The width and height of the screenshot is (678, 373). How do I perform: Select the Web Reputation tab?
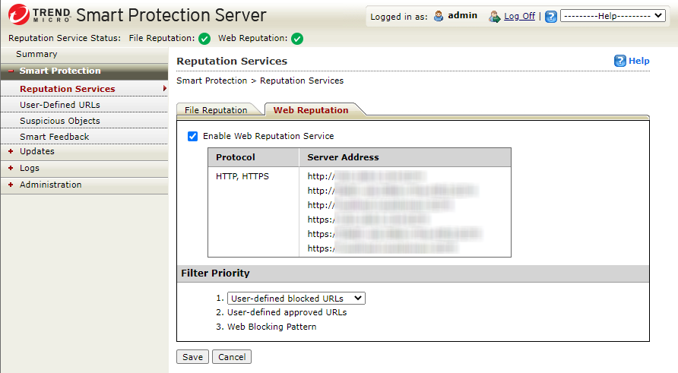click(311, 110)
